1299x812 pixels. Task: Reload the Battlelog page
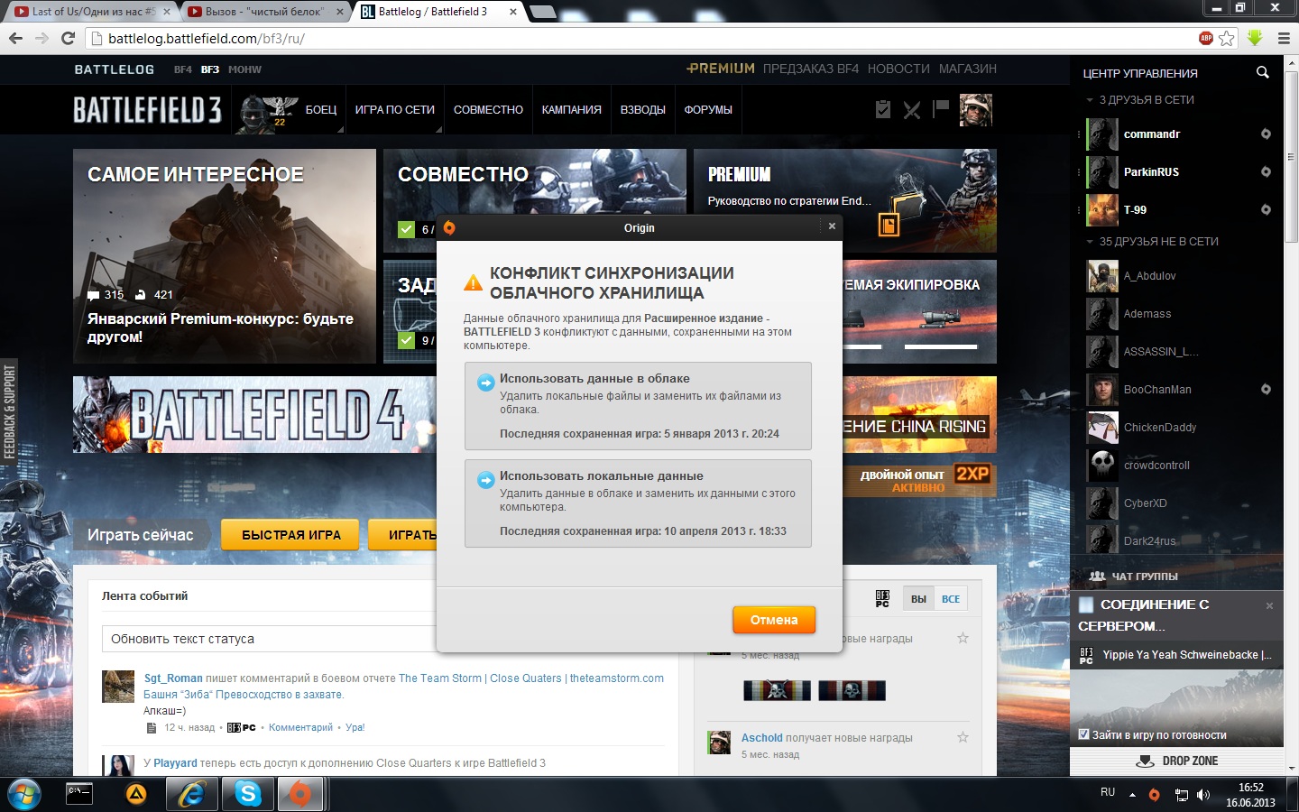click(68, 38)
